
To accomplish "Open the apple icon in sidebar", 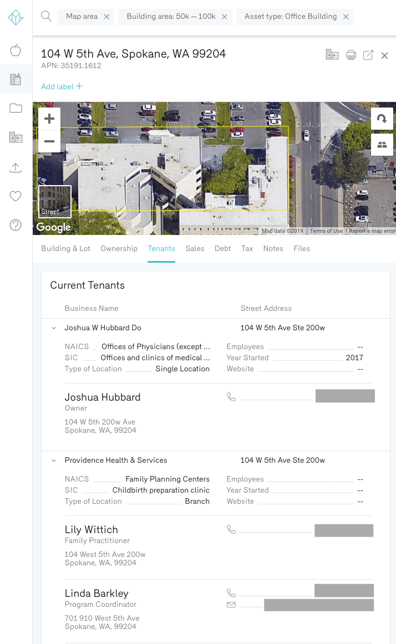I will coord(16,51).
